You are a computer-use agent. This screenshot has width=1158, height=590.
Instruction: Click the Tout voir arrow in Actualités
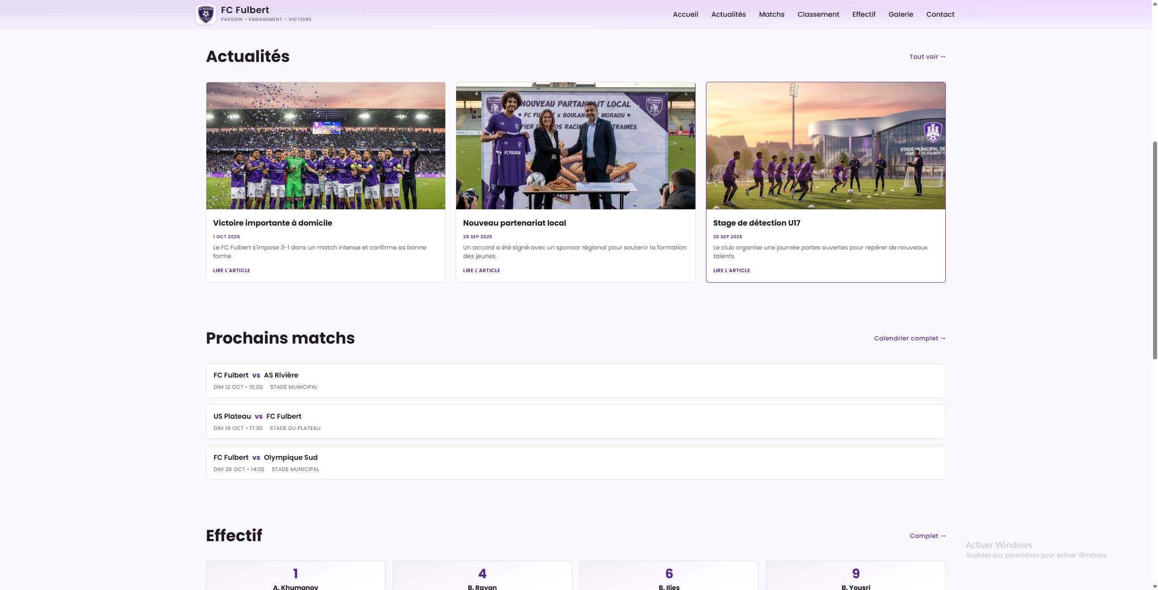click(x=927, y=56)
